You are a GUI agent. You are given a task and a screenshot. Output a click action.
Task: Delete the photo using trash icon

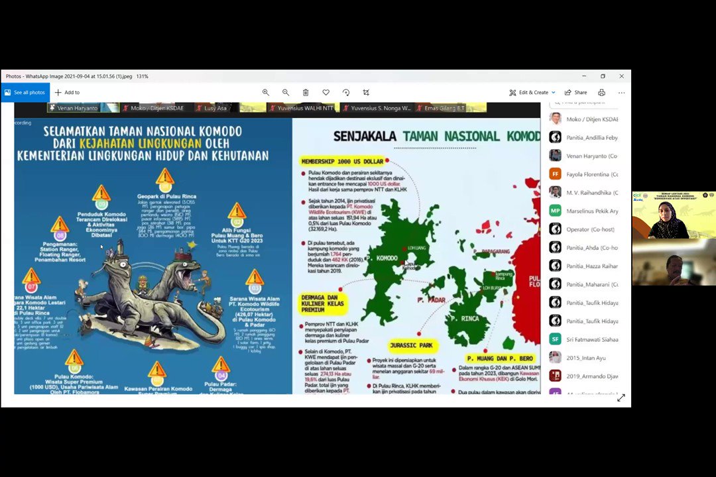click(306, 93)
